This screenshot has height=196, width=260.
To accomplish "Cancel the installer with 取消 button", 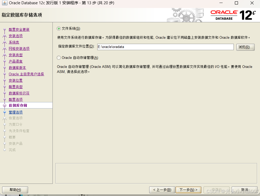I will coord(245,190).
